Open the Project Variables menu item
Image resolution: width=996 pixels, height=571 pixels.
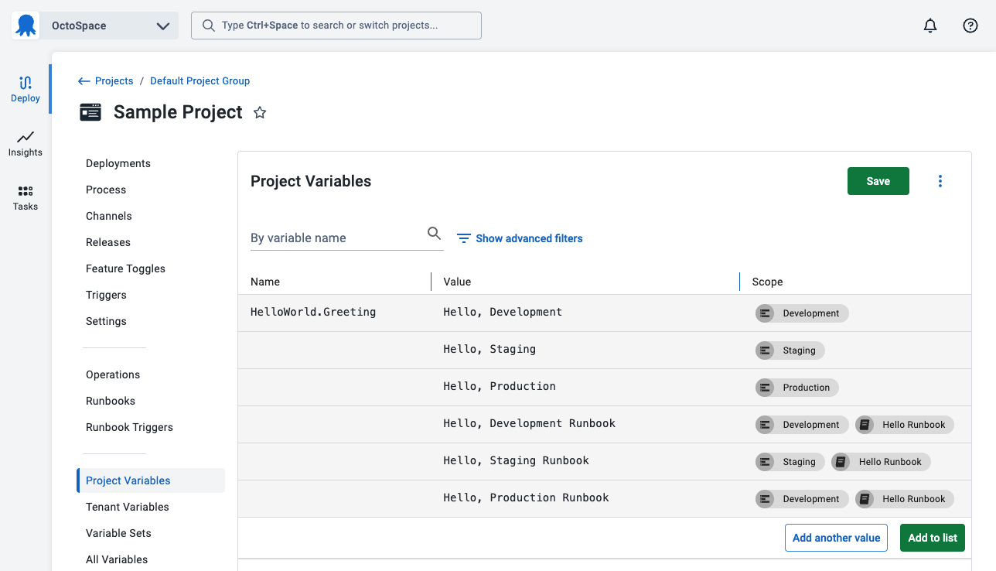tap(128, 480)
